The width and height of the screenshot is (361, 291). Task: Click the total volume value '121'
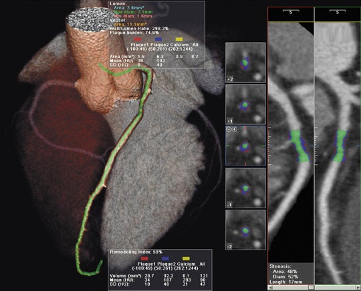(x=204, y=276)
